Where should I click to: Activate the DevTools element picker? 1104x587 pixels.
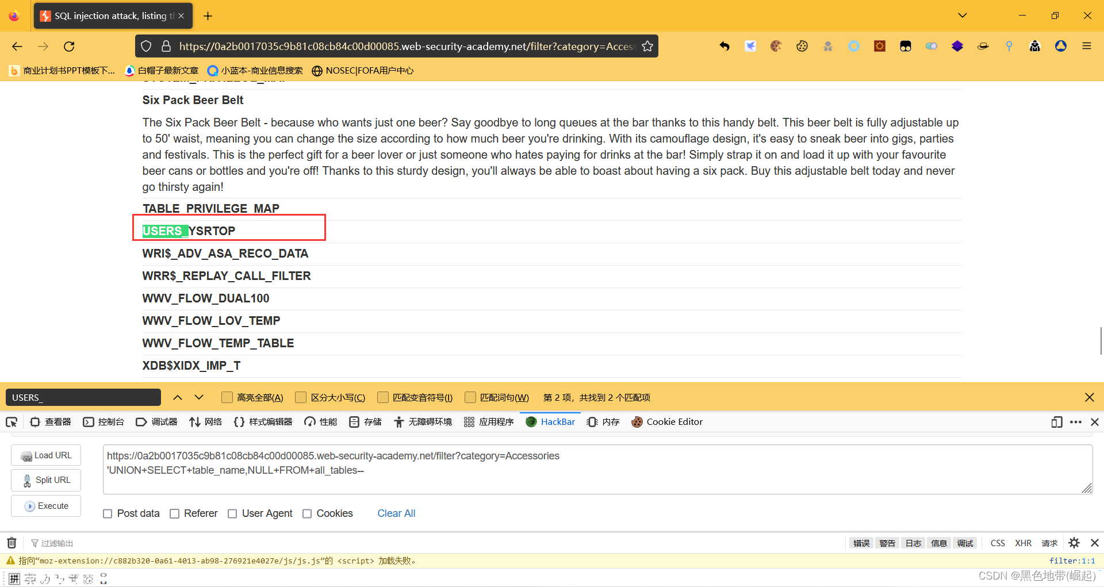point(11,422)
